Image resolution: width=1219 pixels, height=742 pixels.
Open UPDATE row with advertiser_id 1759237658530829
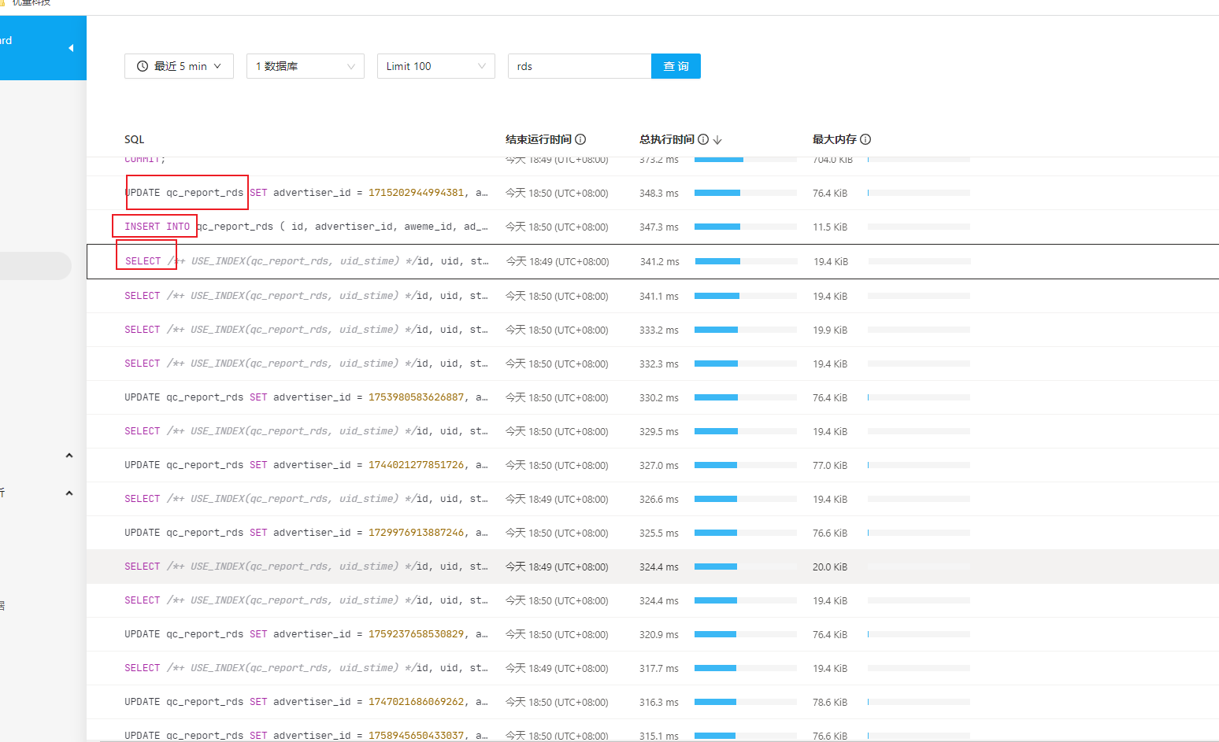click(x=653, y=634)
